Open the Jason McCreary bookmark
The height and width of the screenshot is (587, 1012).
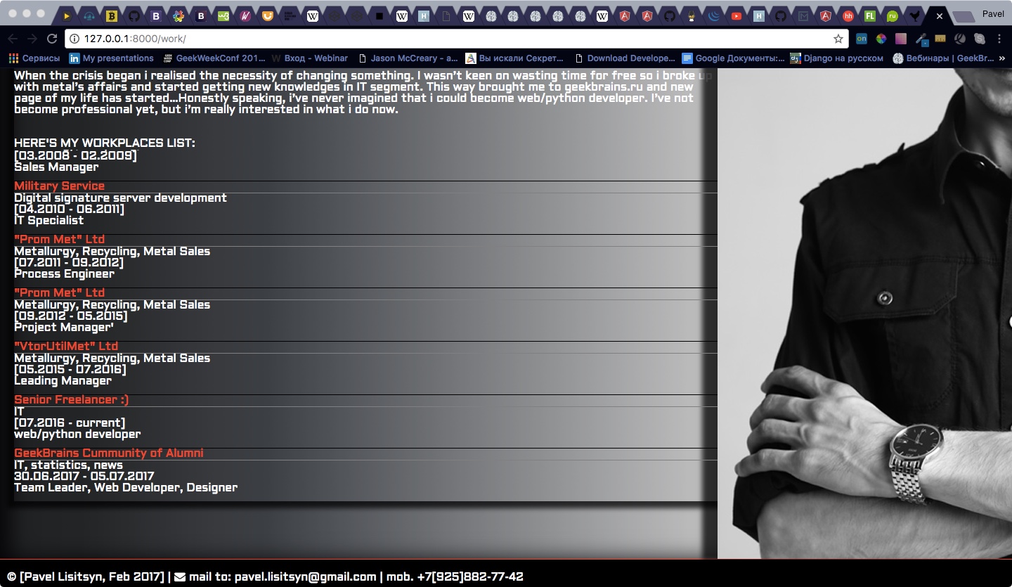(x=408, y=58)
